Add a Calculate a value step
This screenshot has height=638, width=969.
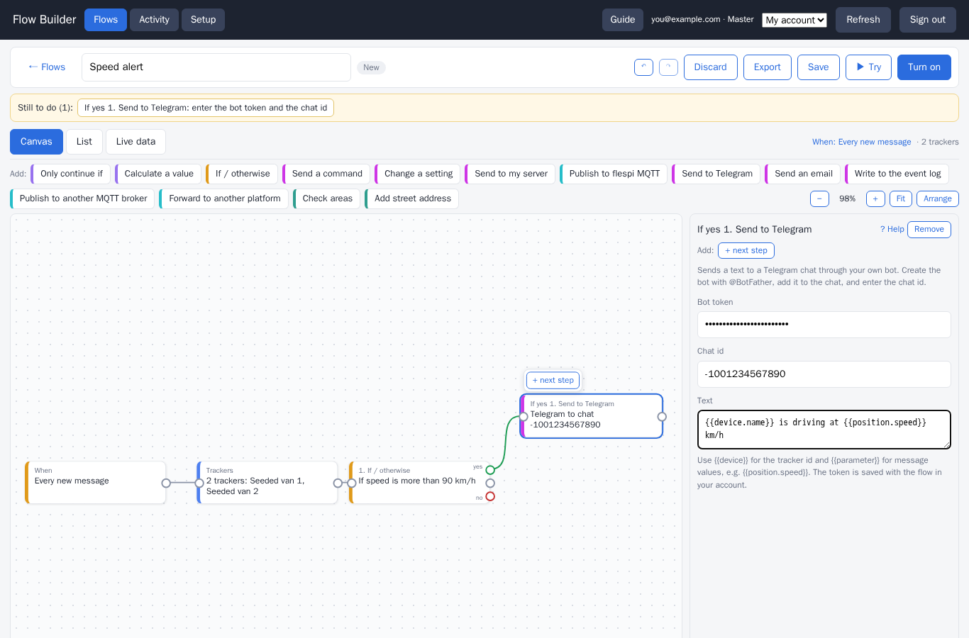[x=158, y=174]
